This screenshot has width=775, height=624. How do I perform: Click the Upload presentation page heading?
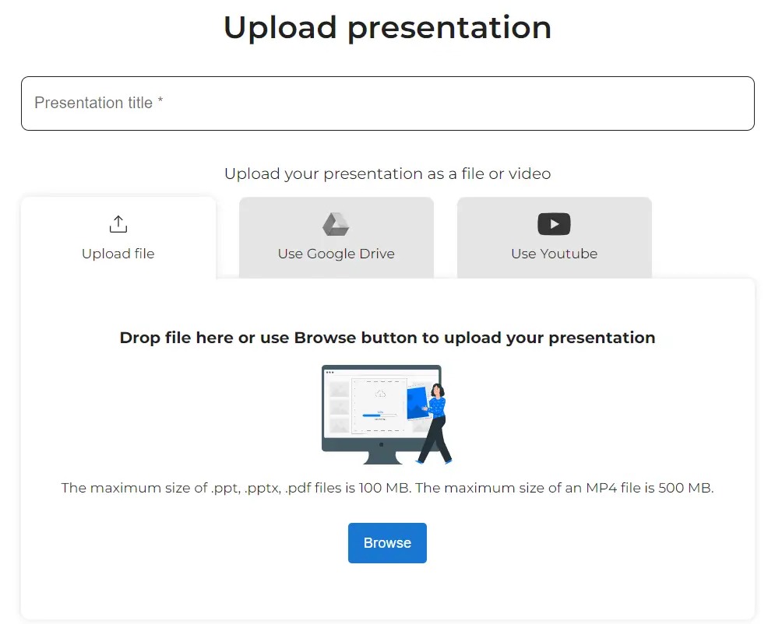click(386, 28)
